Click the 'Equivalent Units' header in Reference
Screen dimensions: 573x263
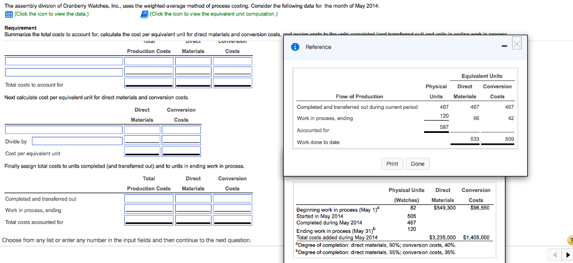coord(482,76)
